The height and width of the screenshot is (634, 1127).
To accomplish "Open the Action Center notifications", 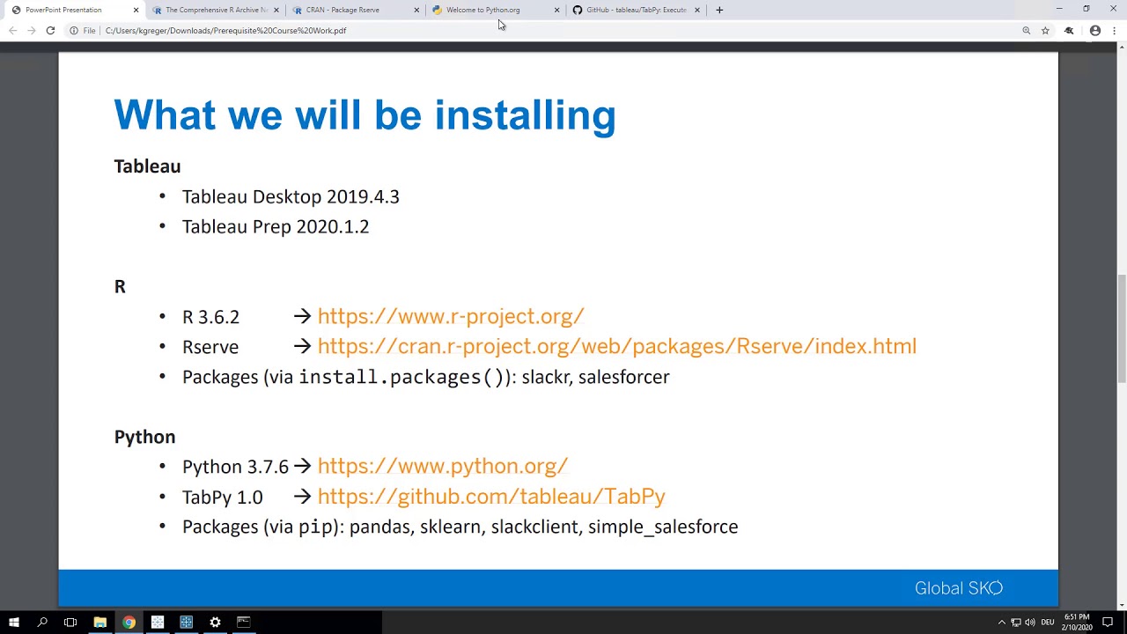I will (x=1108, y=623).
